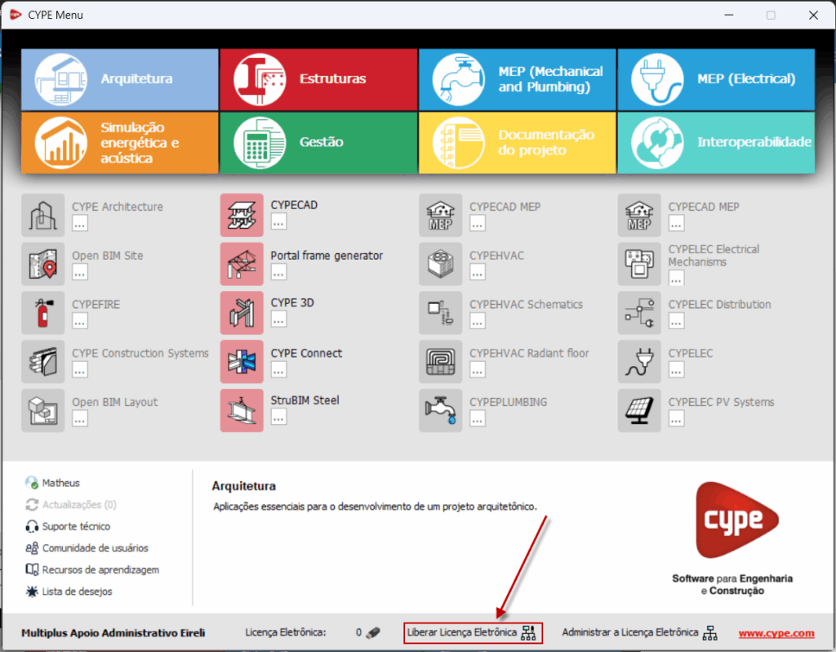The image size is (836, 652).
Task: Open the ellipsis under CYPE 3D
Action: point(279,319)
